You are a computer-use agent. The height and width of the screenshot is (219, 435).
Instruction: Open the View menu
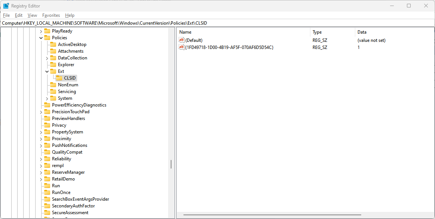(32, 15)
